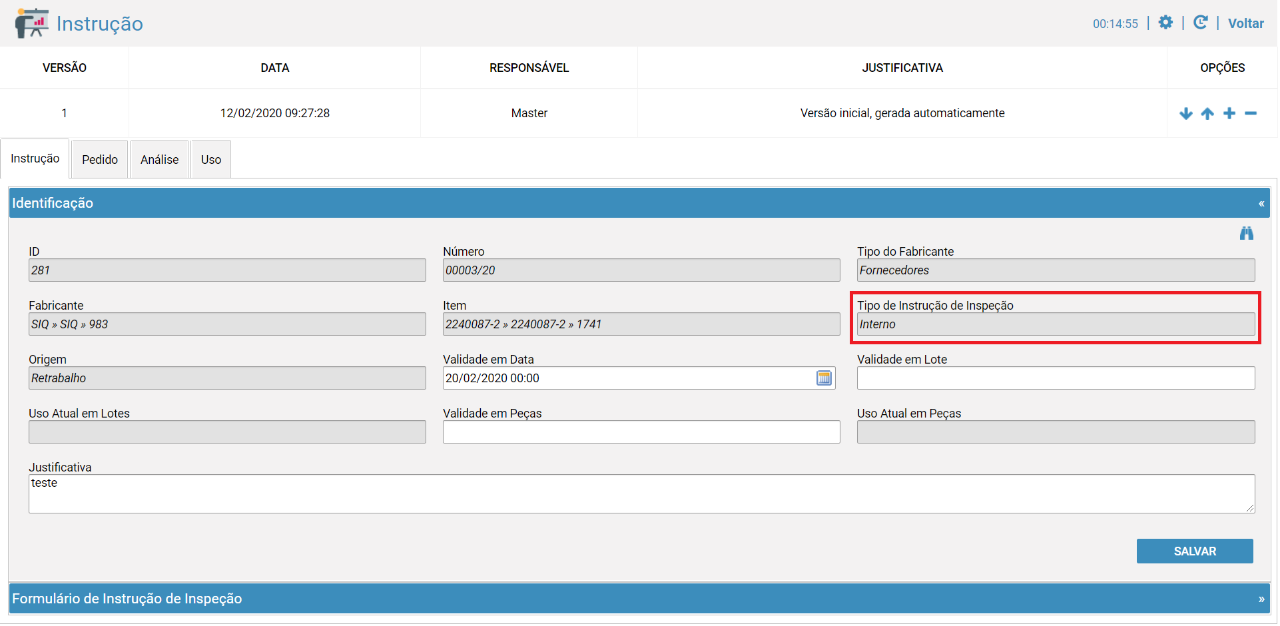Switch to the Análise tab

pyautogui.click(x=160, y=159)
